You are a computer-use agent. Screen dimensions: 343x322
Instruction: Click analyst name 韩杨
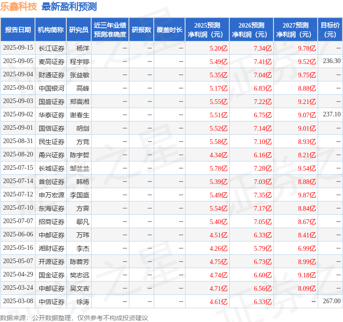[83, 182]
